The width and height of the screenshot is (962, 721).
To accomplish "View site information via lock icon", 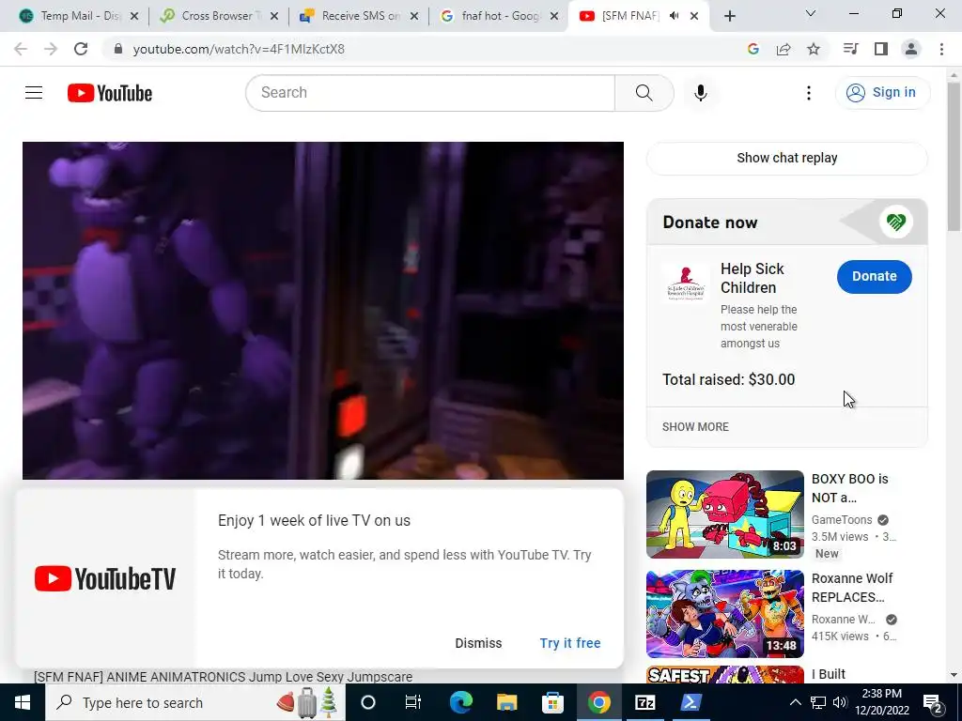I will click(x=118, y=49).
